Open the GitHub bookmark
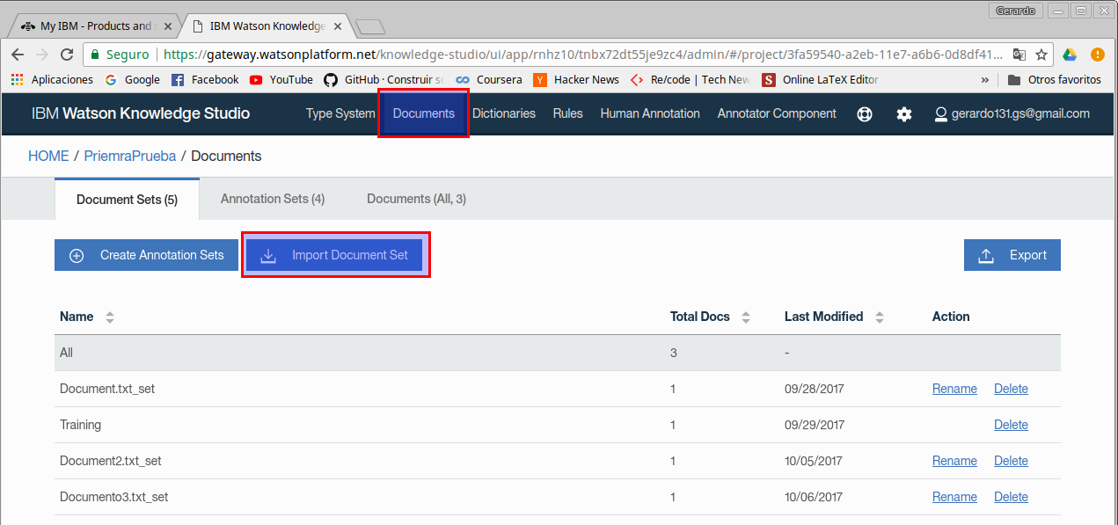 tap(384, 79)
